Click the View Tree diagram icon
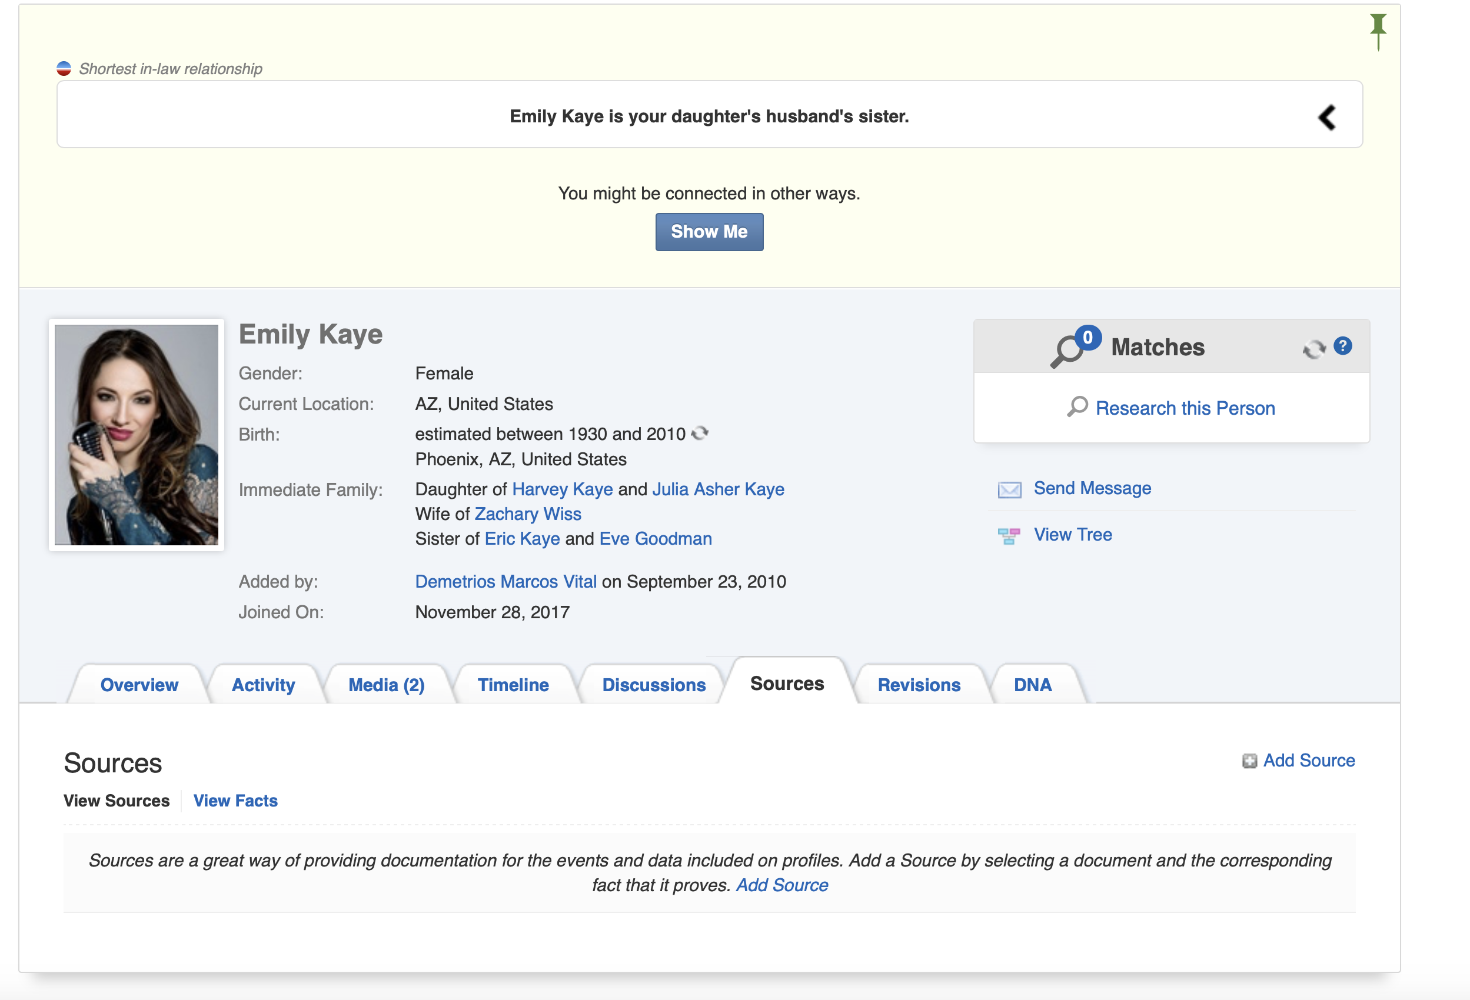Viewport: 1470px width, 1000px height. [1009, 536]
